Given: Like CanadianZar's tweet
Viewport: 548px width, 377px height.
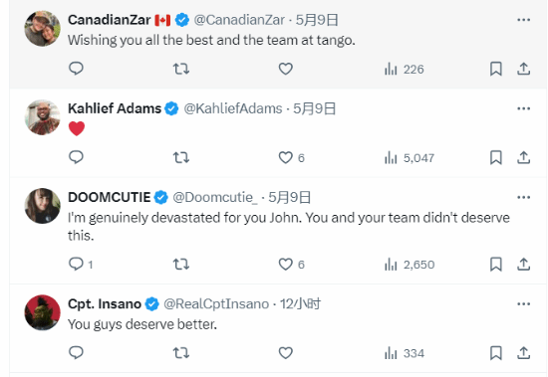Looking at the screenshot, I should tap(286, 69).
